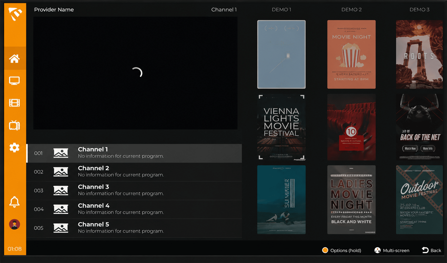
Task: Click the app logo at top
Action: pos(15,14)
